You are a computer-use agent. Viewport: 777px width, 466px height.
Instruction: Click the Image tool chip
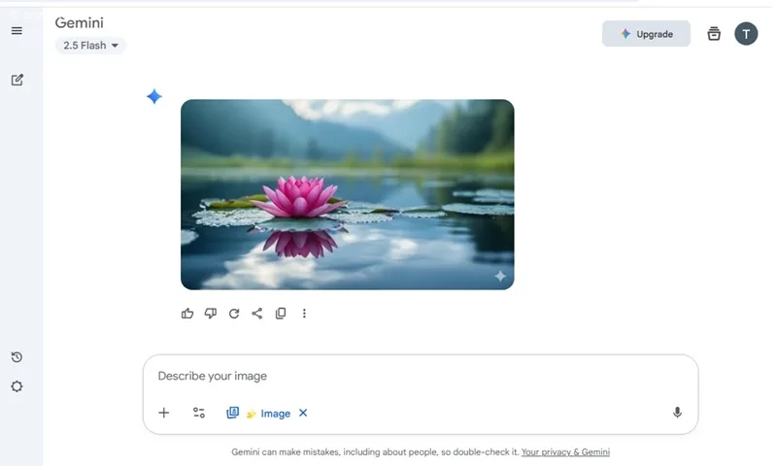click(258, 413)
